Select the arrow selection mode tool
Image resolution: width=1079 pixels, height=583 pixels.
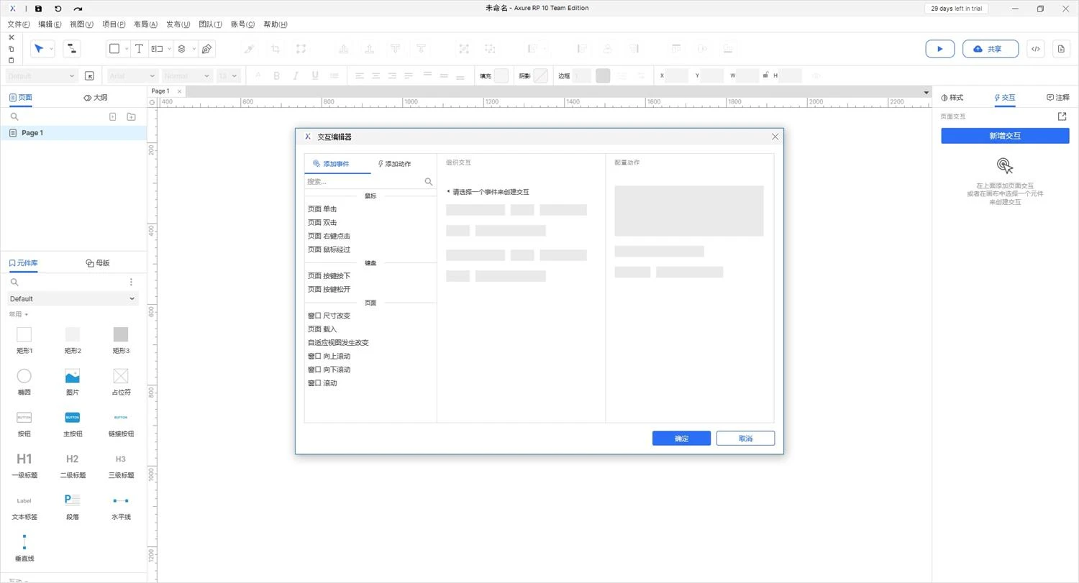pos(39,49)
